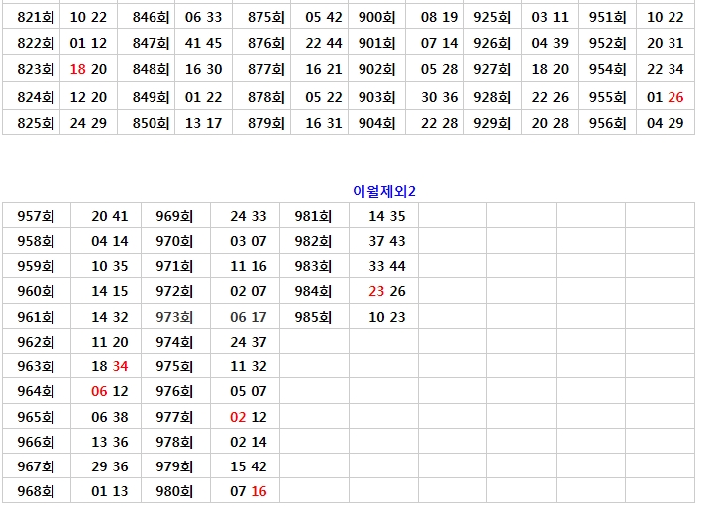Click the 01 26 cell beside 955회

tap(665, 97)
